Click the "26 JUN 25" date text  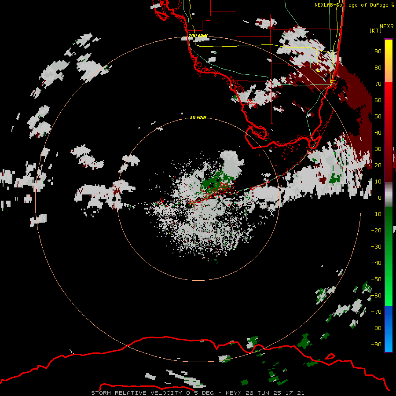(264, 393)
